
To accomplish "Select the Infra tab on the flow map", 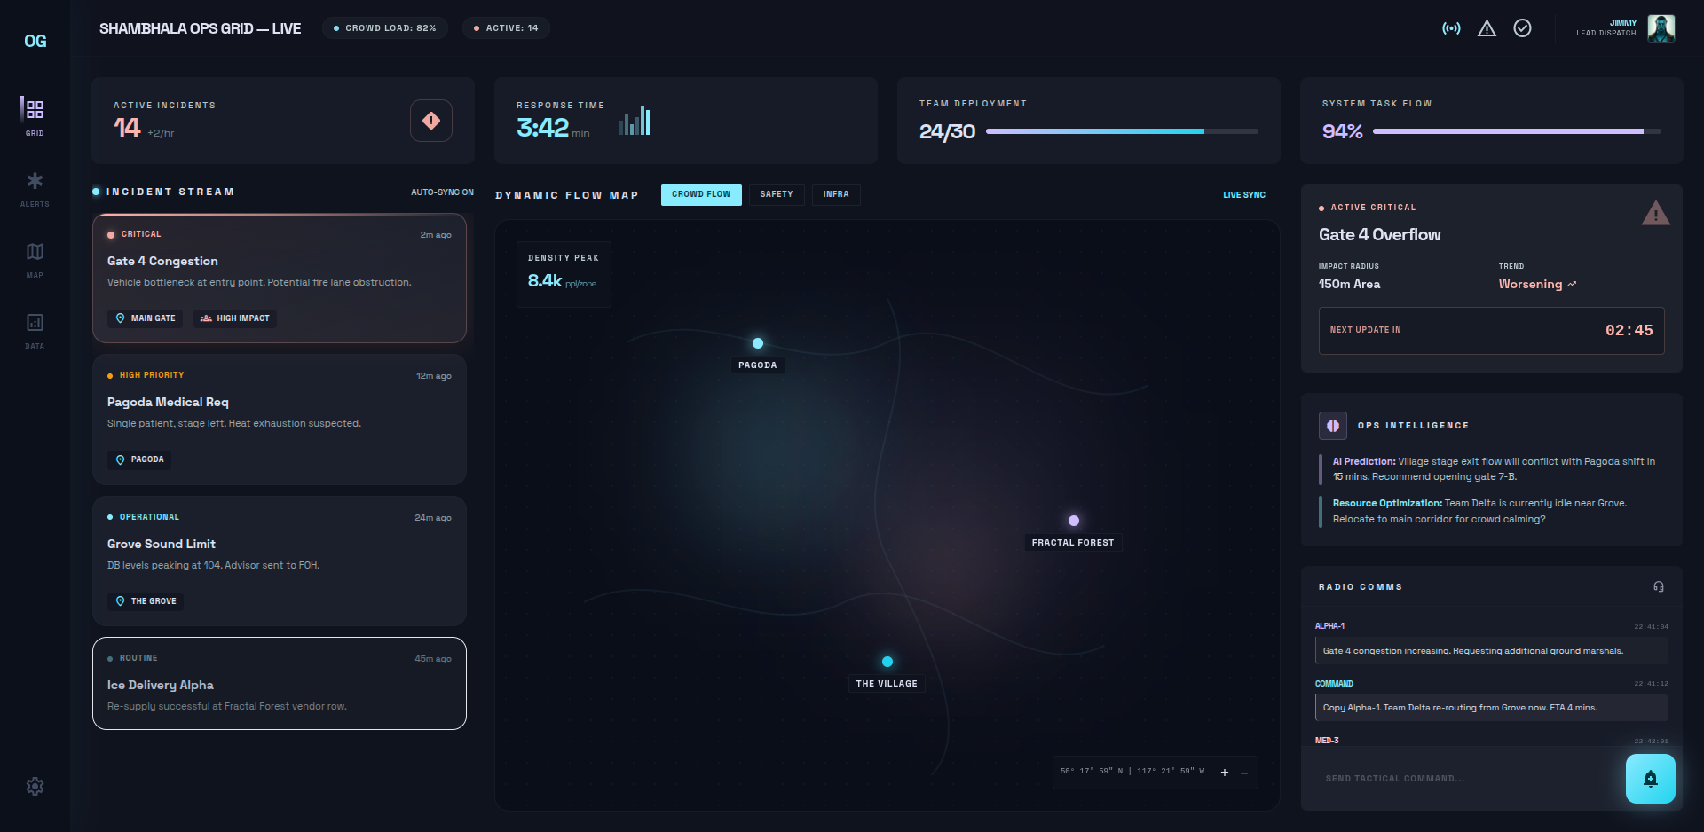I will pyautogui.click(x=835, y=194).
